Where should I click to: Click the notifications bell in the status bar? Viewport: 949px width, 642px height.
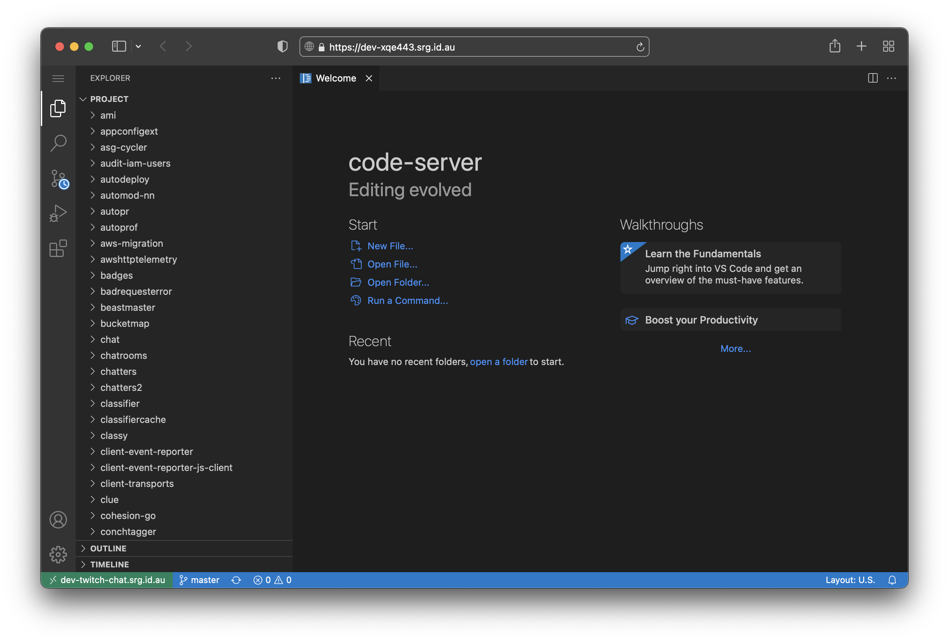[x=892, y=580]
